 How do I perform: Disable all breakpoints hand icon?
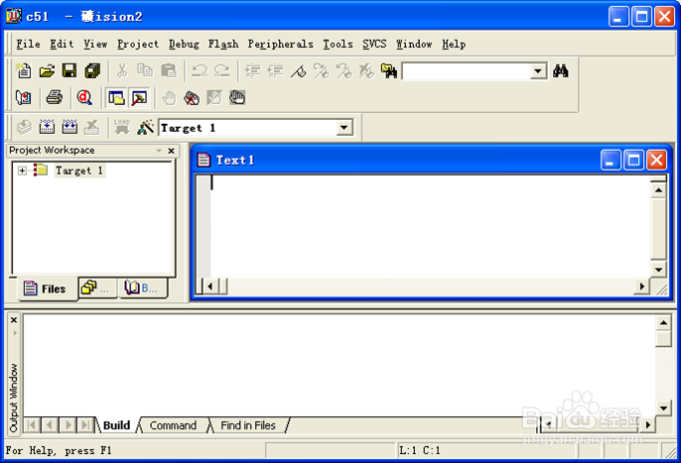[x=237, y=97]
